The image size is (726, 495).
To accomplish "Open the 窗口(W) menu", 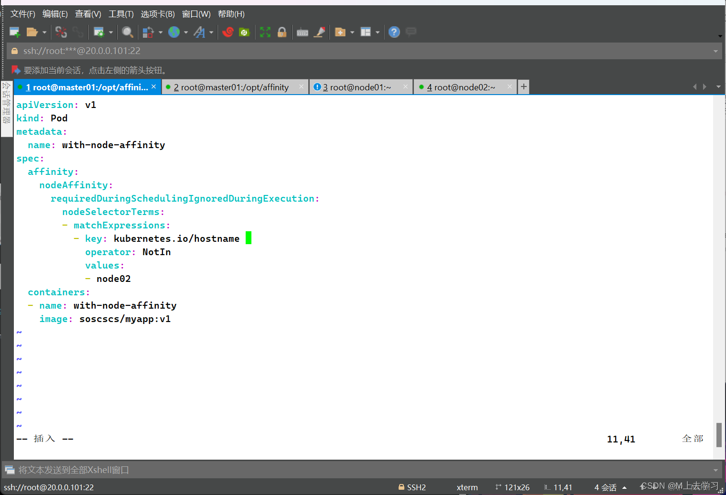I will tap(196, 14).
